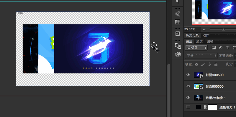
Task: Filter layers by text type
Action: pos(228,48)
